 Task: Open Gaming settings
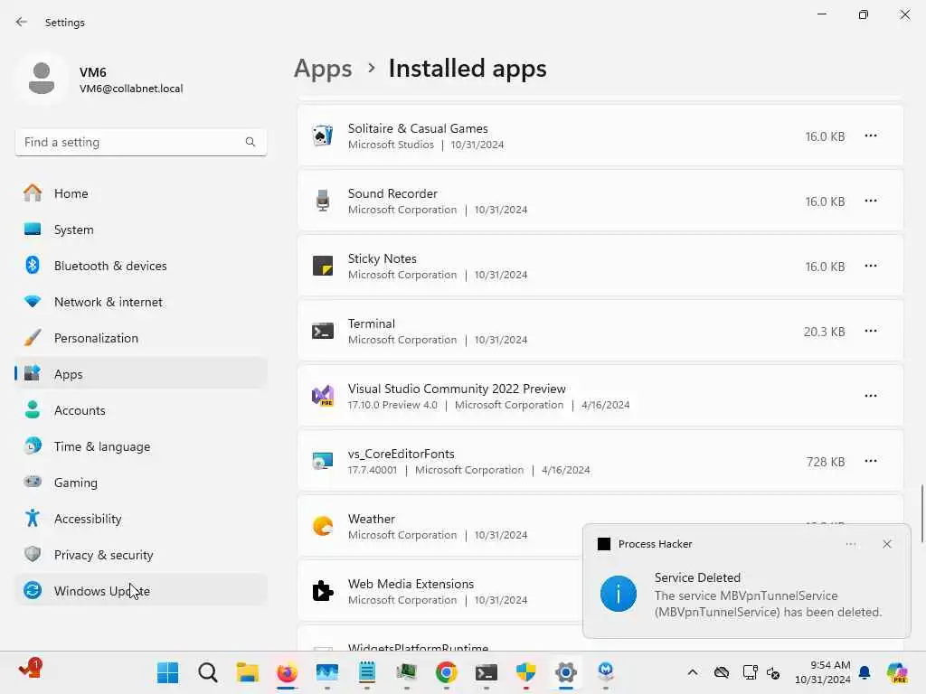tap(141, 483)
